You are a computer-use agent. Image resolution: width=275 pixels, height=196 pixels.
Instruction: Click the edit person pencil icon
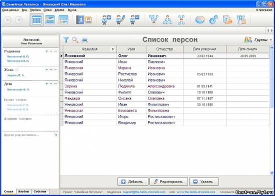(x=120, y=19)
